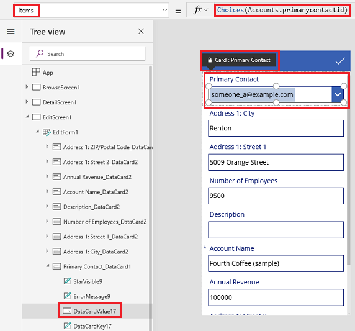This screenshot has height=331, width=355.
Task: Expand Address 1: Street 2_DataCard2
Action: [x=47, y=161]
